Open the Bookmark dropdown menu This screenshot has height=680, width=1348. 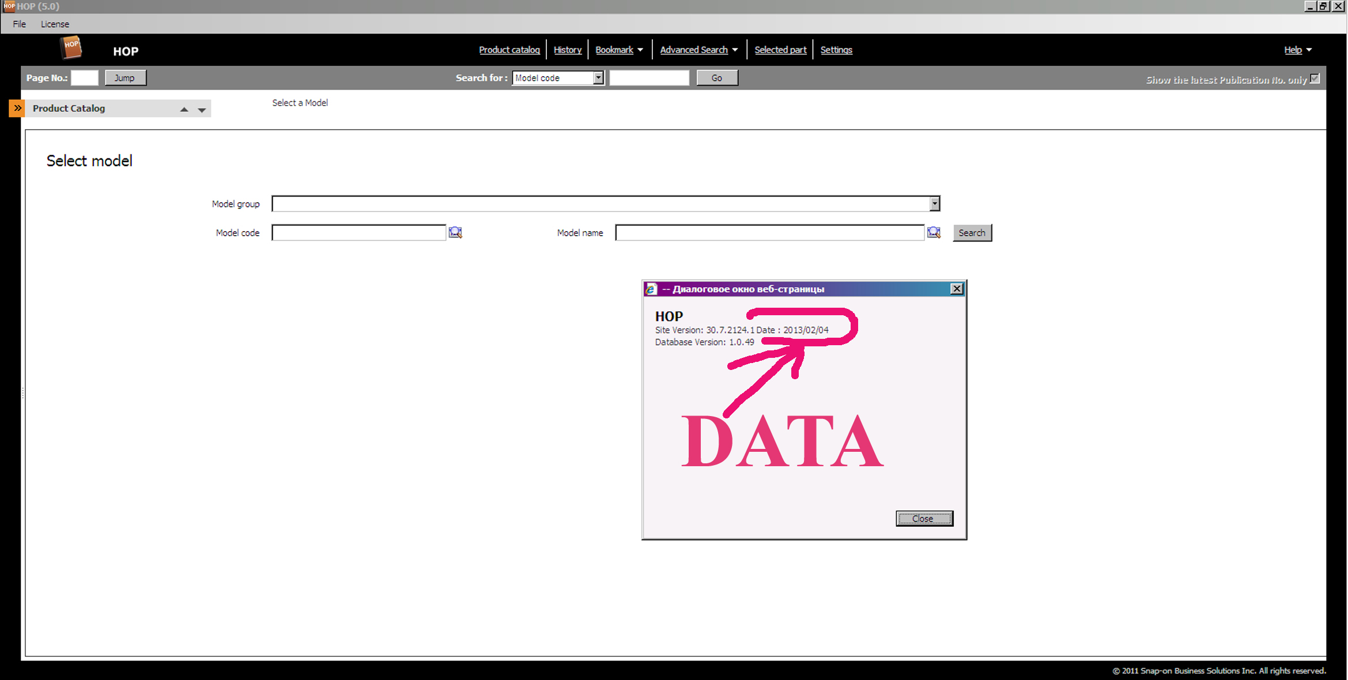pos(619,50)
